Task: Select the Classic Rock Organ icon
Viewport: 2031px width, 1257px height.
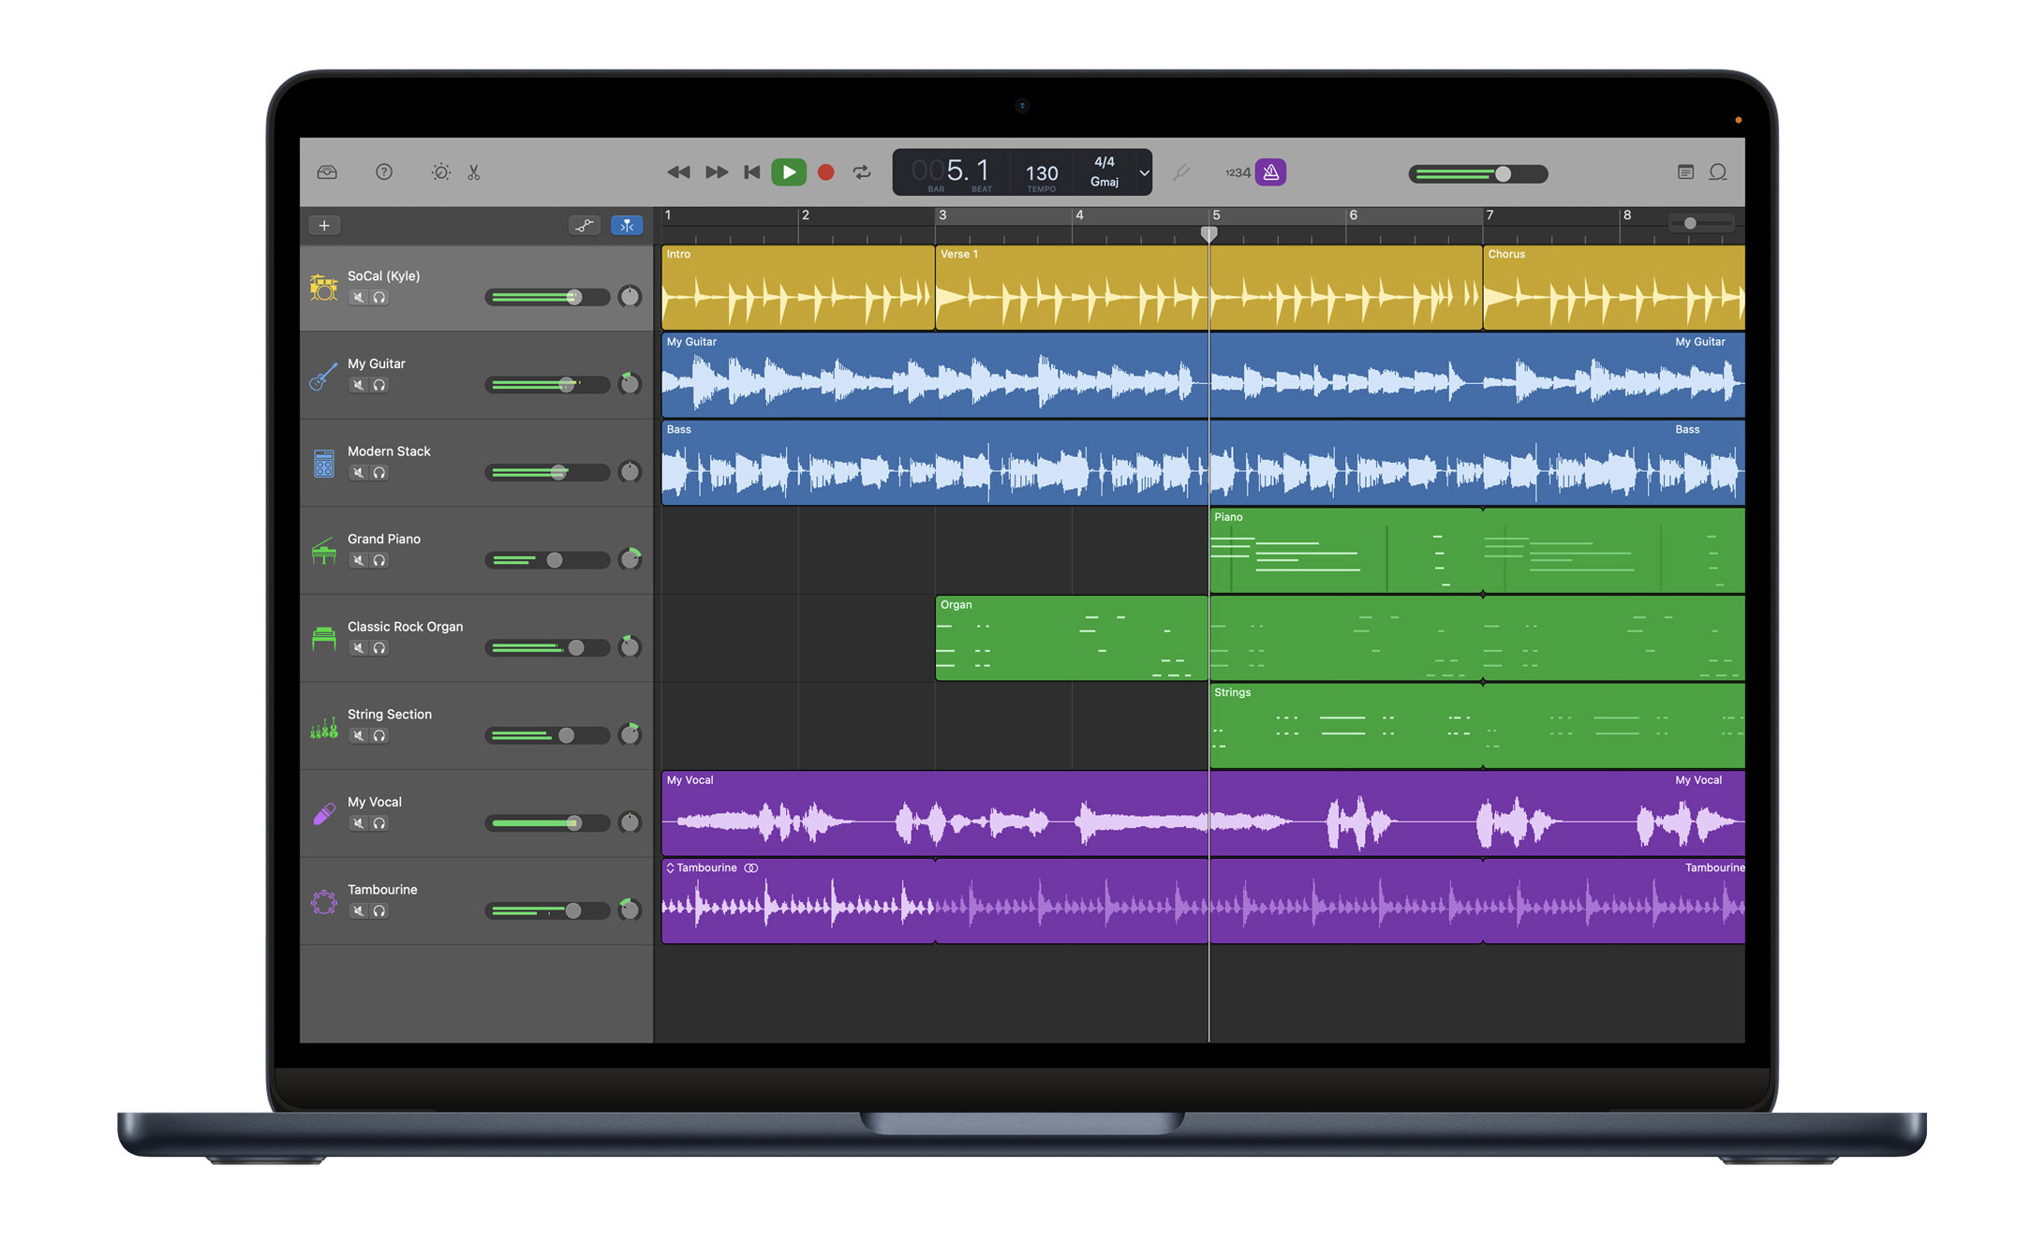Action: 323,639
